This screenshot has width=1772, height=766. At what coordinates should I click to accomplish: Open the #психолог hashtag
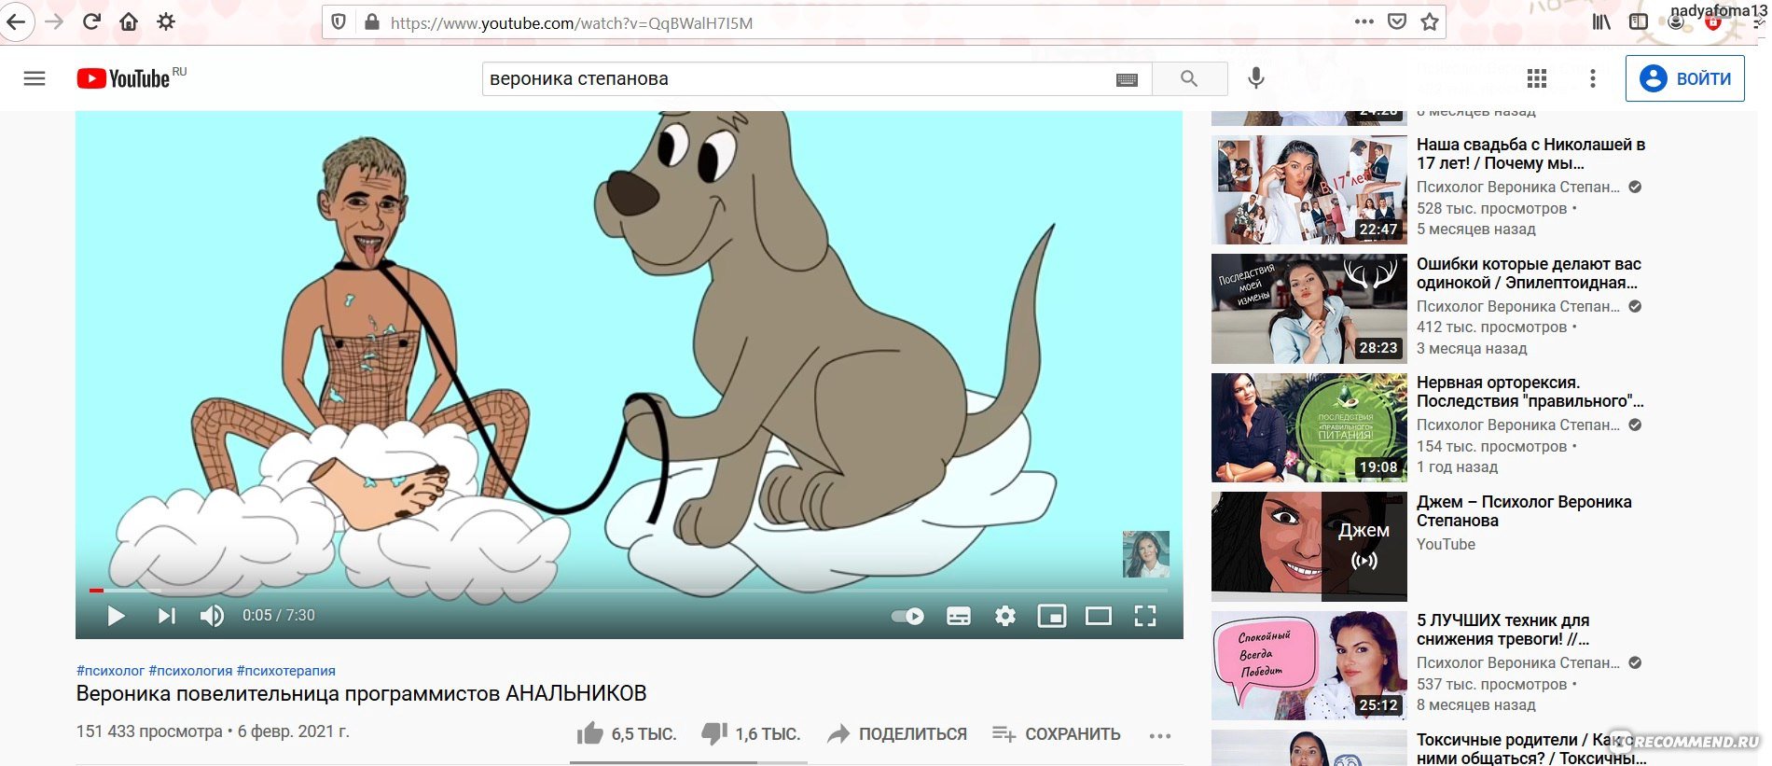(x=110, y=671)
